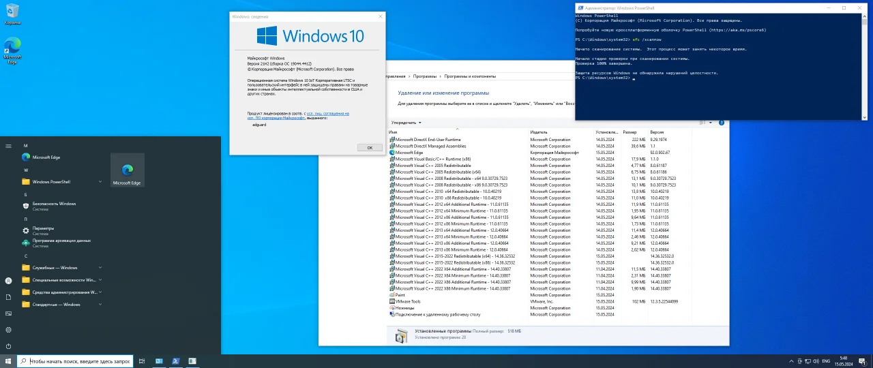Switch to PowerShell via taskbar icon

[175, 361]
